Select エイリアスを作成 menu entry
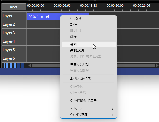Viewport: 159px width, 122px height. tap(89, 79)
